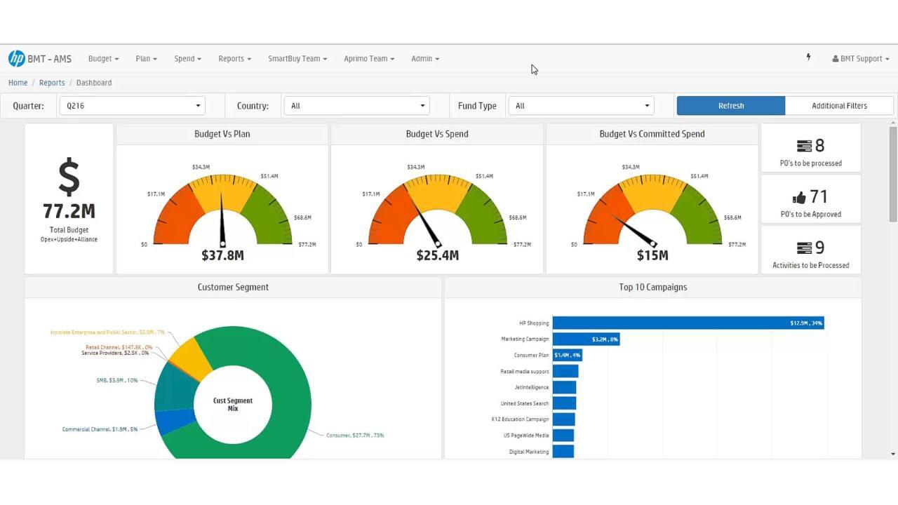Click the large dollar sign icon
The image size is (898, 505).
click(69, 177)
